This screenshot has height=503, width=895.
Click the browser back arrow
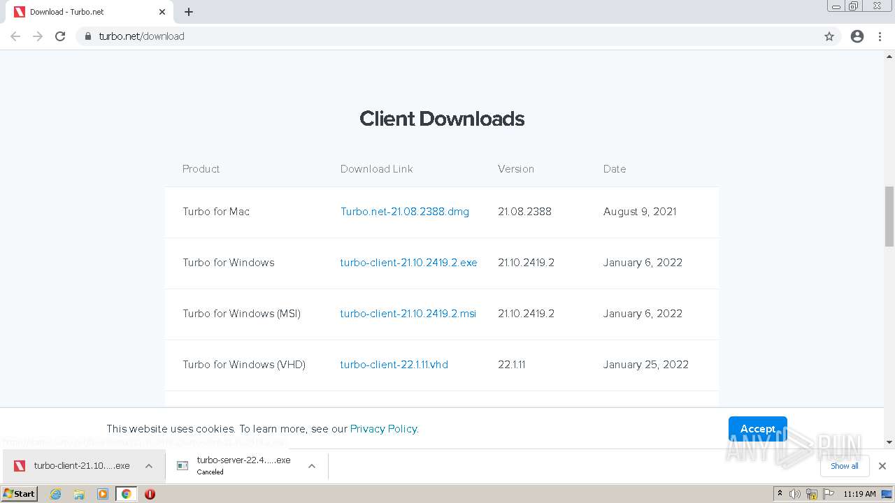click(15, 36)
